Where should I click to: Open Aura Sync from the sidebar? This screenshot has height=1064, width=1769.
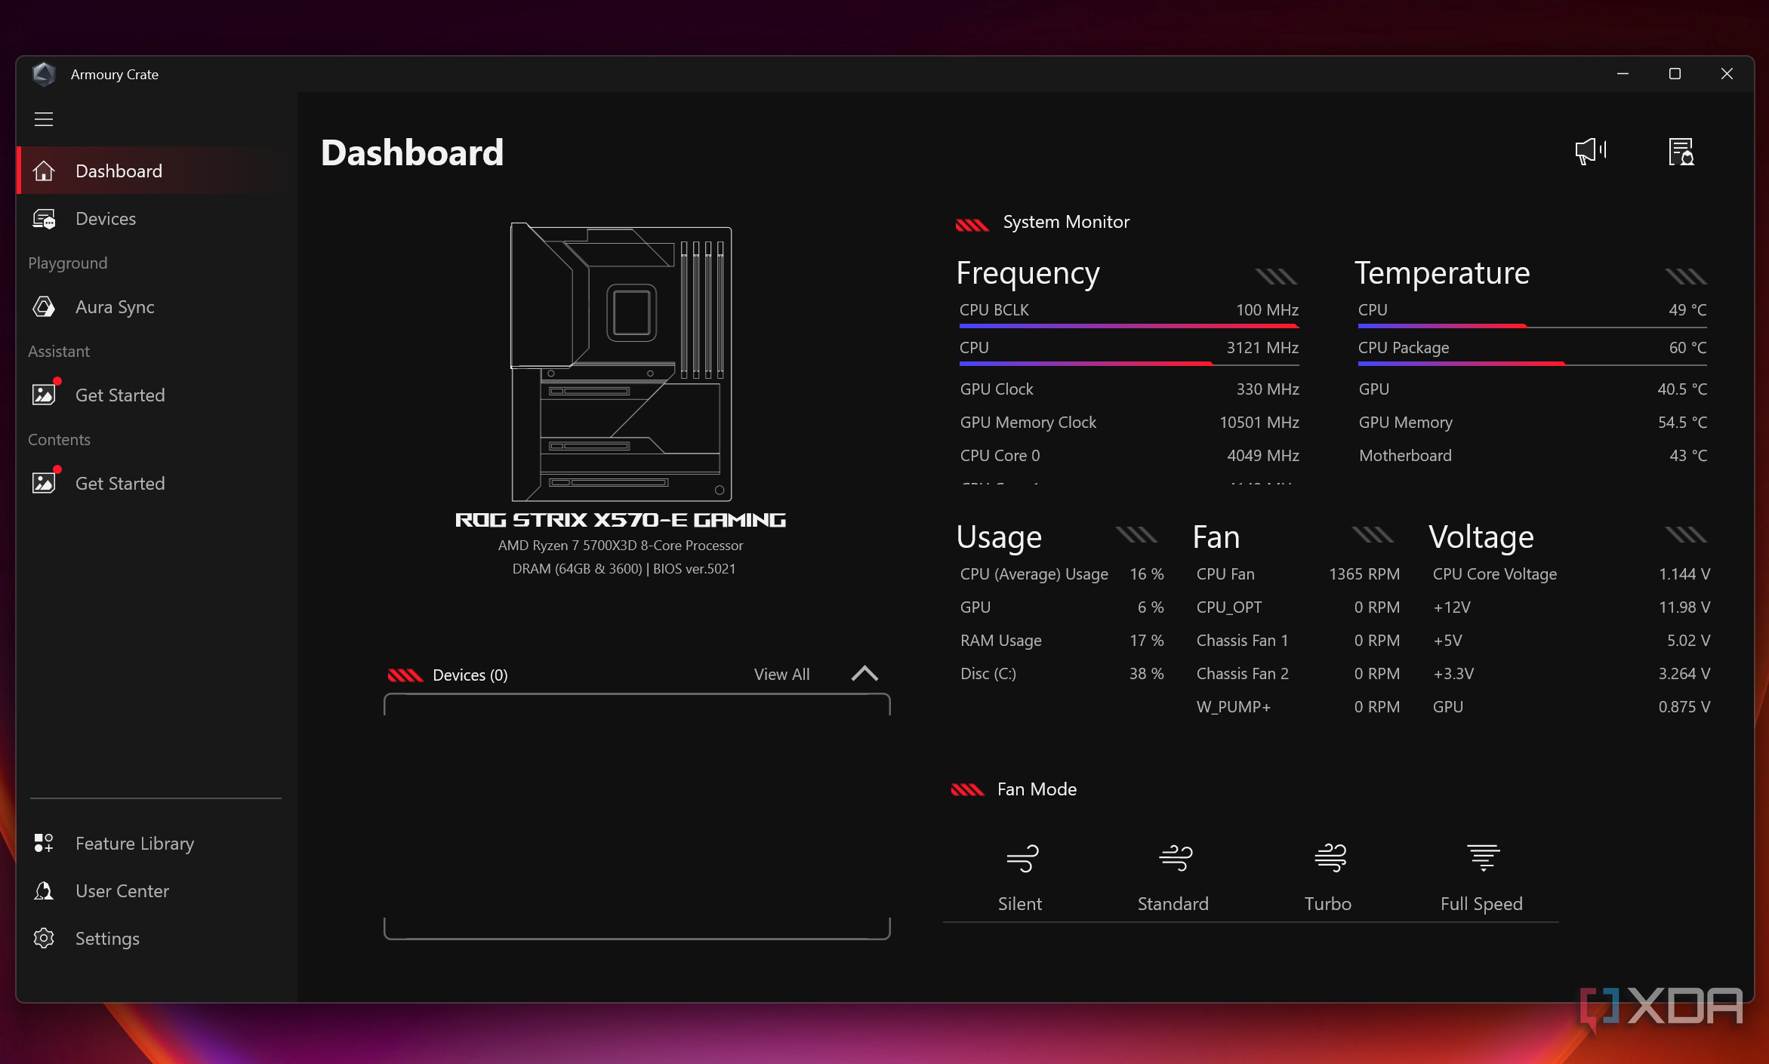pos(115,307)
